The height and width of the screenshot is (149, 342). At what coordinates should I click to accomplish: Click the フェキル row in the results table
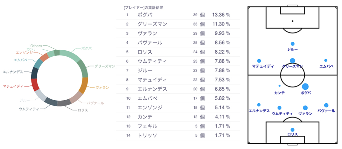(178, 126)
